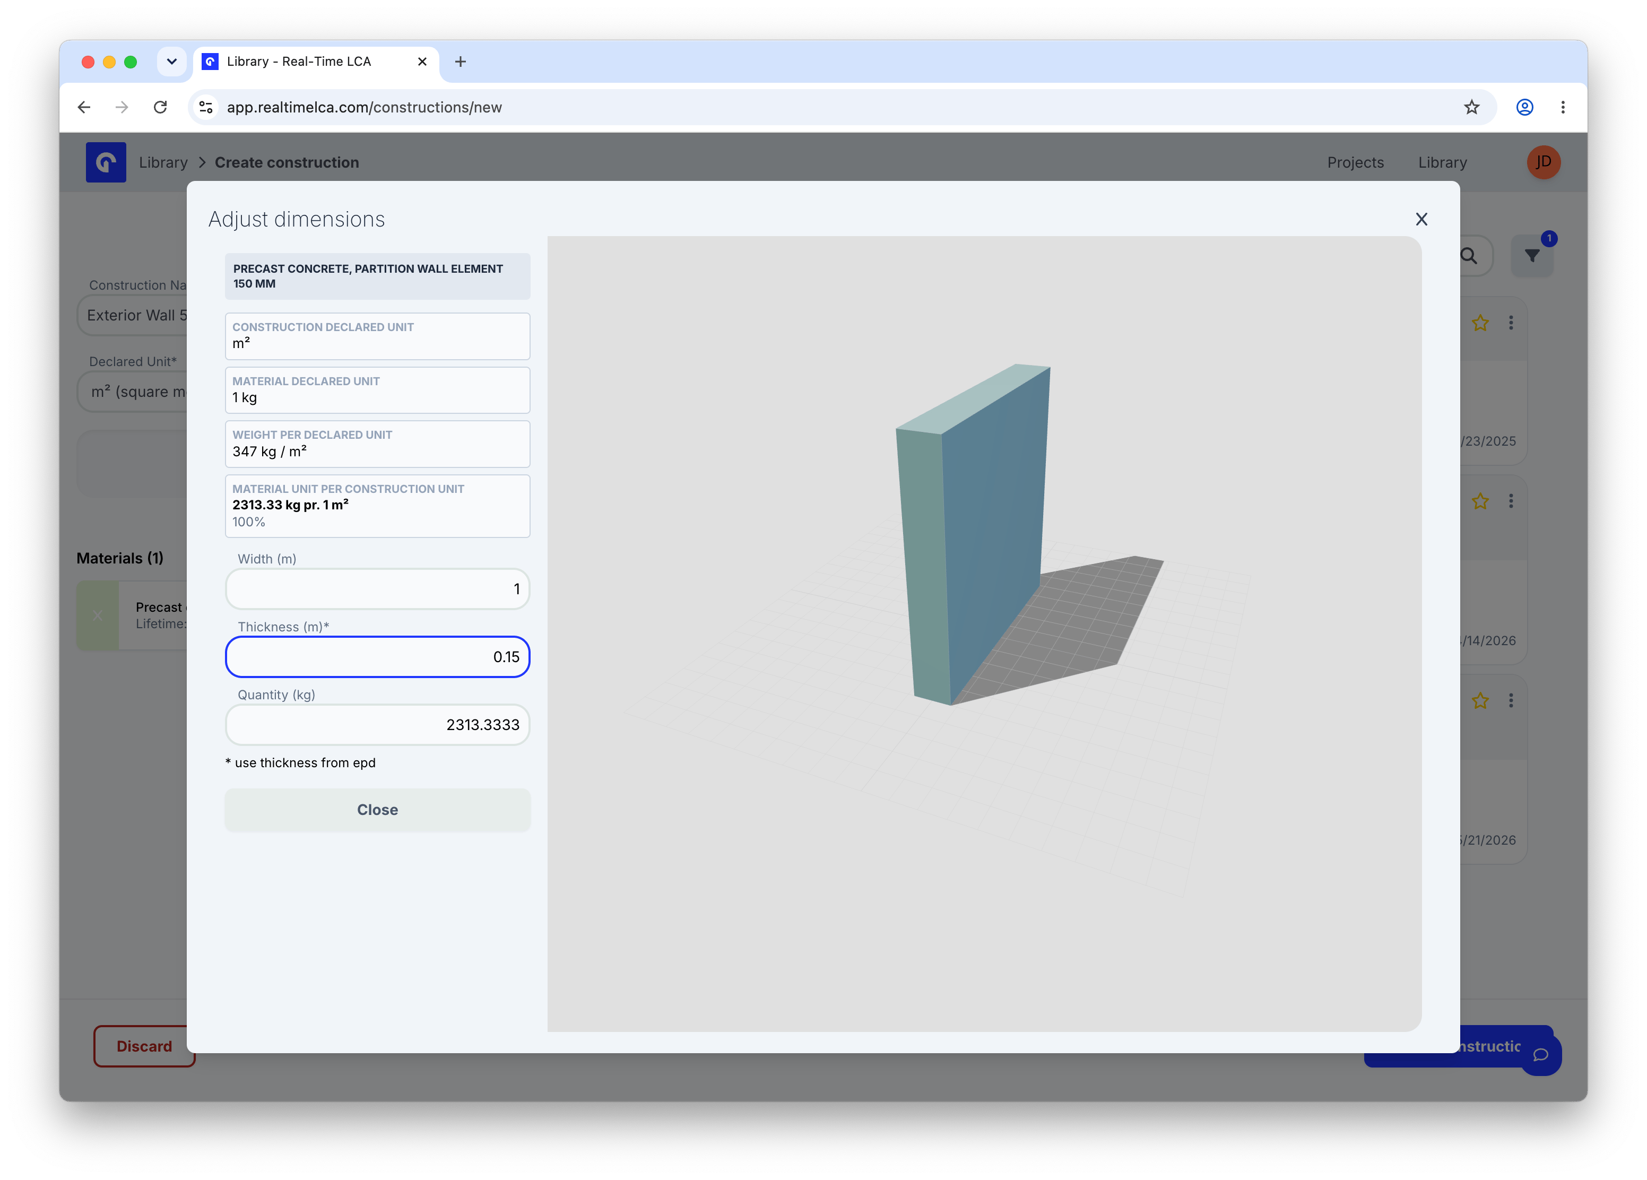Click the Materials (1) heading
The image size is (1647, 1180).
point(120,558)
